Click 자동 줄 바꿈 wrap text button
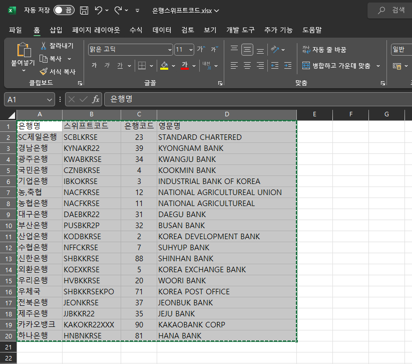The height and width of the screenshot is (364, 412). (x=324, y=50)
